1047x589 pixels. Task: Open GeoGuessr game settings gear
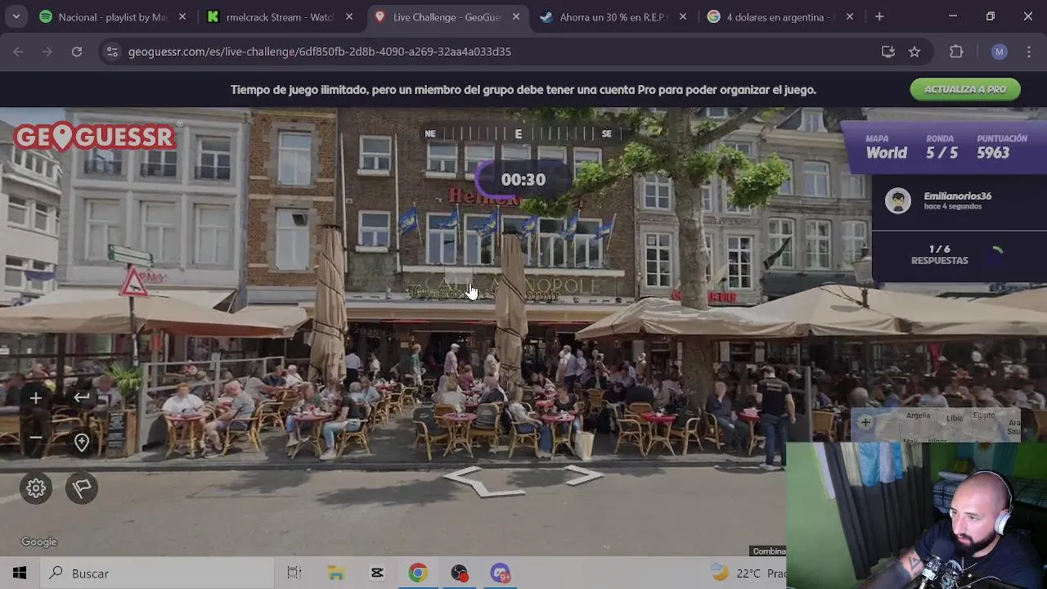36,488
